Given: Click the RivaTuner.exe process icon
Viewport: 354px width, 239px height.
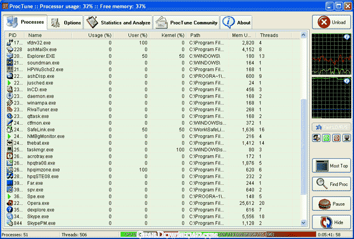Looking at the screenshot, I should tap(10, 109).
